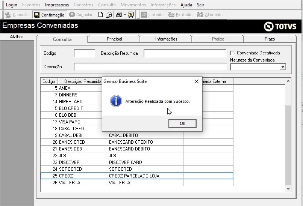Switch to the Informações tab

pos(166,39)
